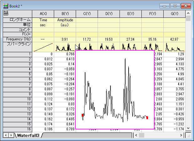194x141 pixels.
Task: Click the sparkline thumbnail in column B
Action: [65, 47]
